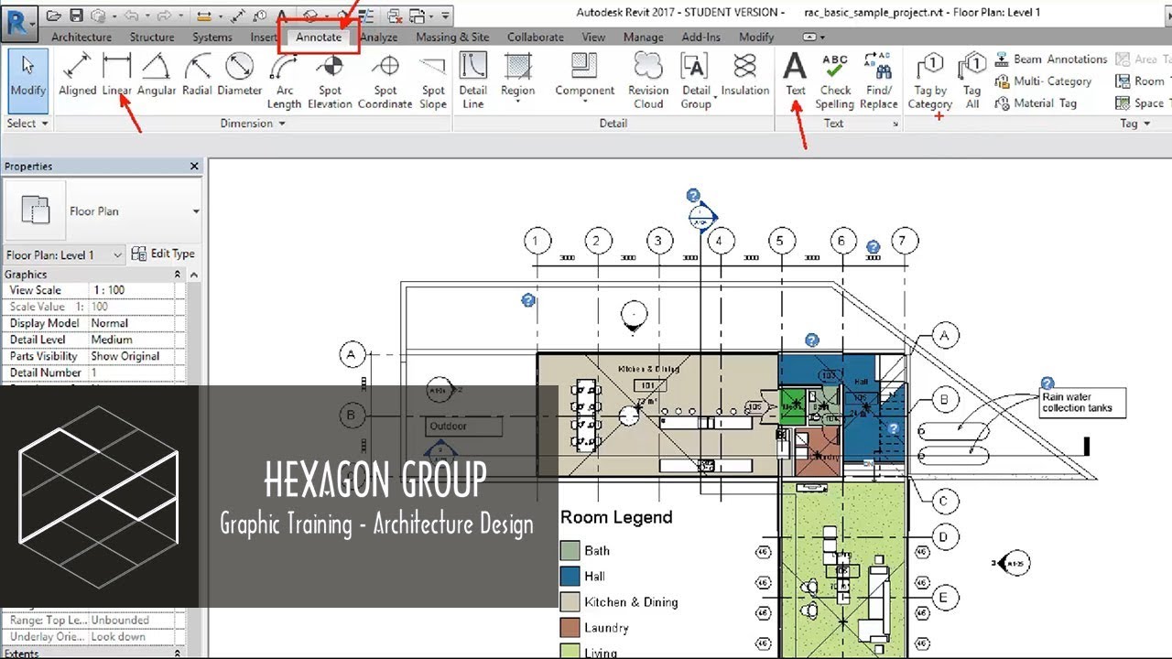Open the Structure ribbon tab
The image size is (1172, 659).
coord(152,38)
